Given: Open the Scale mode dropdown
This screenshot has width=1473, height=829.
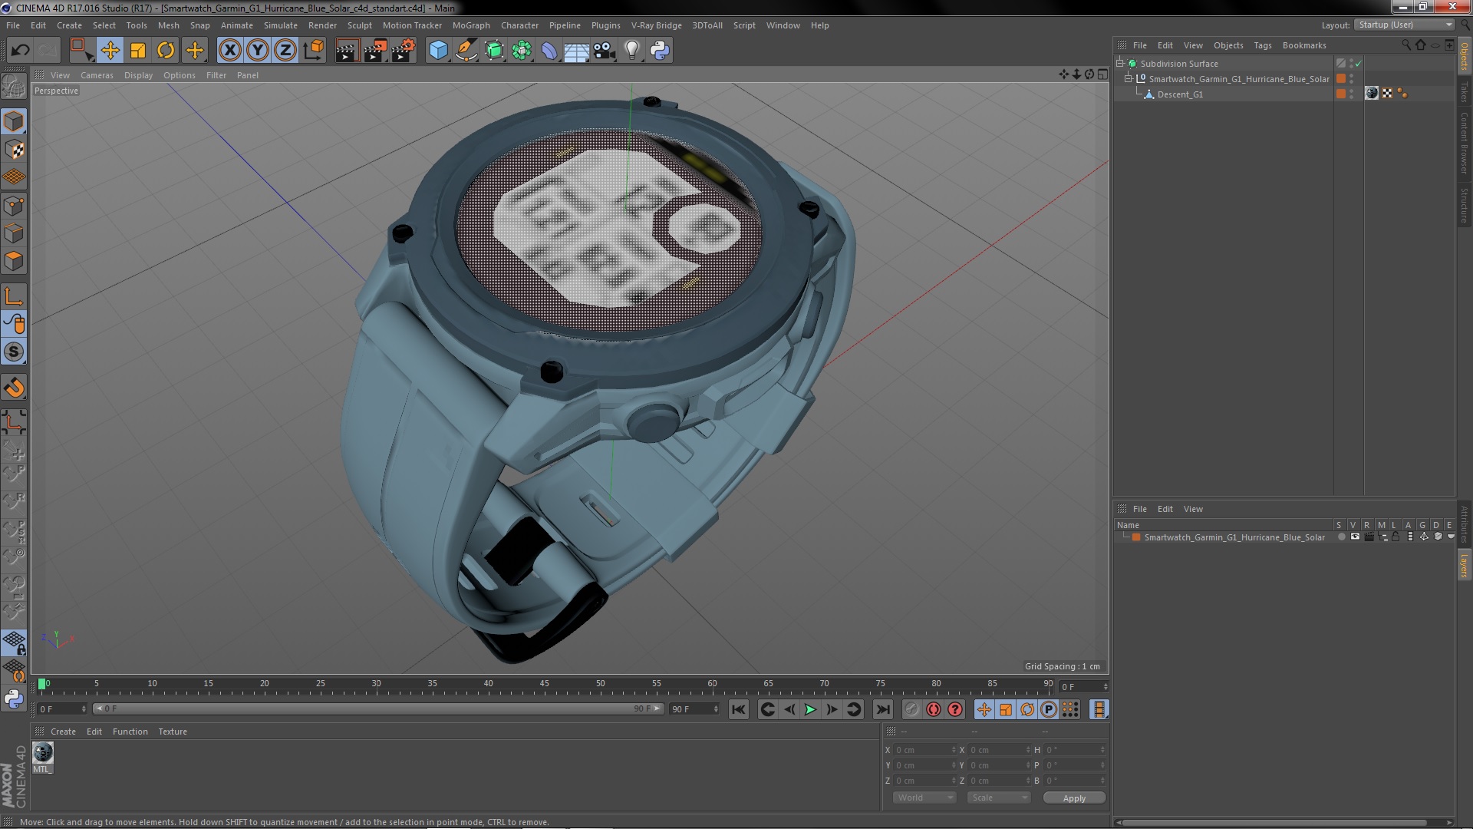Looking at the screenshot, I should tap(998, 798).
